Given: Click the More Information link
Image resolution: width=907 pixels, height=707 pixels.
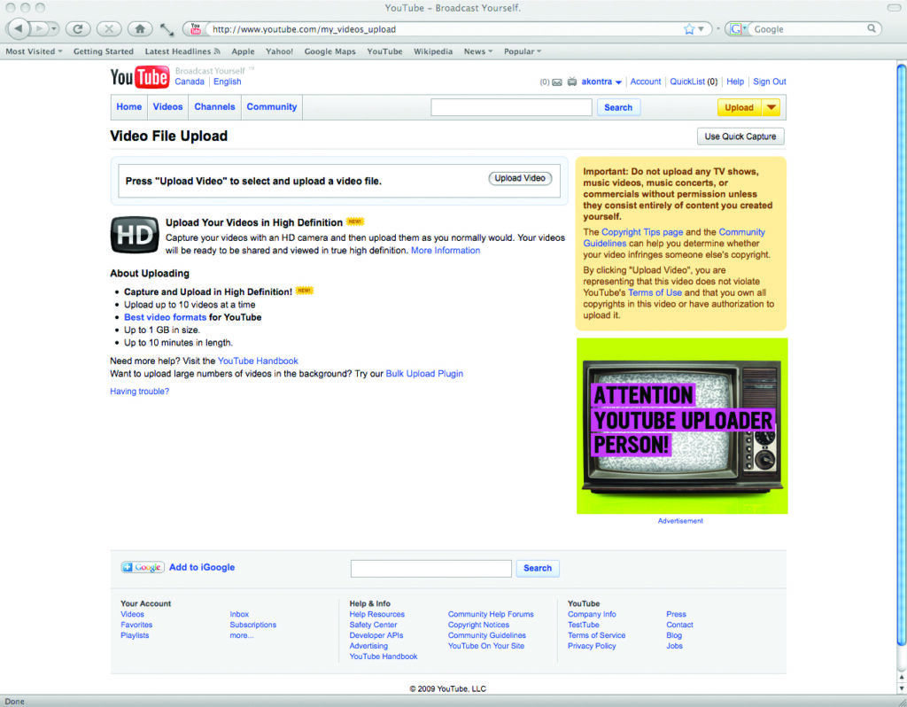Looking at the screenshot, I should [x=446, y=251].
